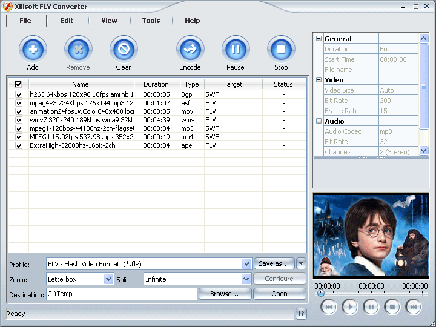Hit the Stop encoding toolbar icon

[281, 49]
